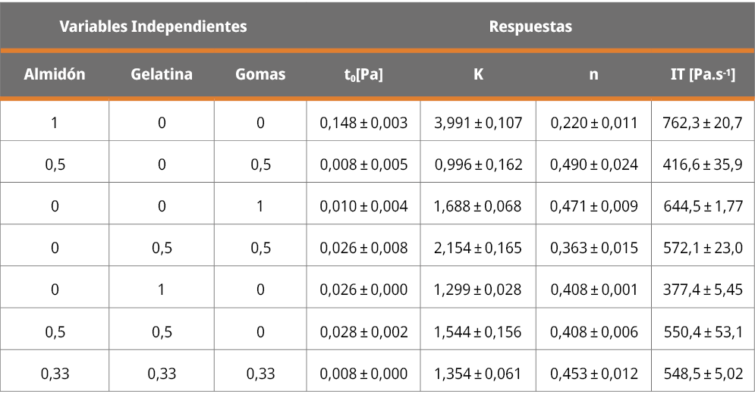Click the Variables Independientes header
The height and width of the screenshot is (404, 755).
(x=153, y=27)
